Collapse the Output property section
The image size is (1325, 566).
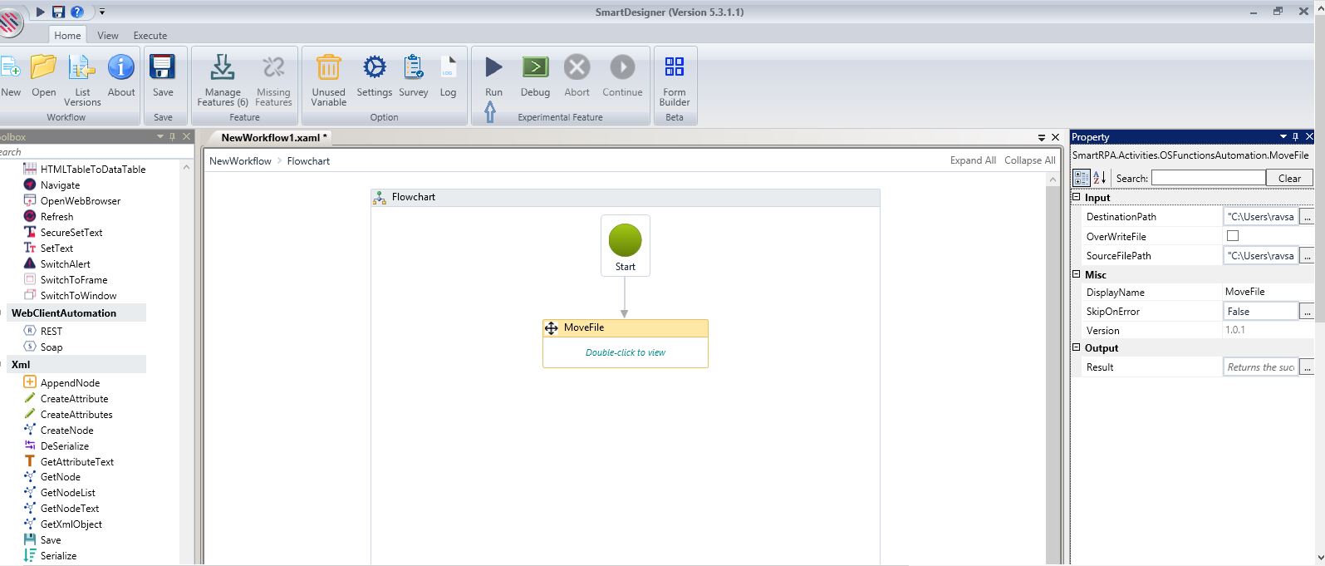pyautogui.click(x=1077, y=348)
